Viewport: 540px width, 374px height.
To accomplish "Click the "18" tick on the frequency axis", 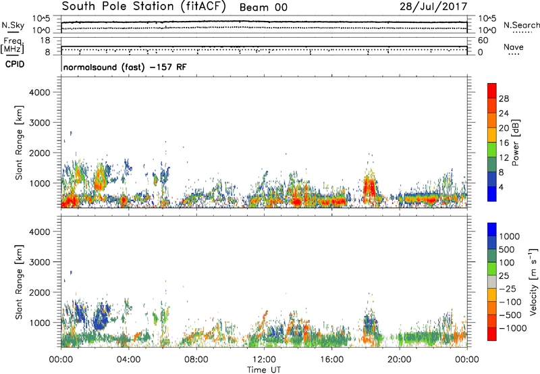I will pyautogui.click(x=45, y=41).
